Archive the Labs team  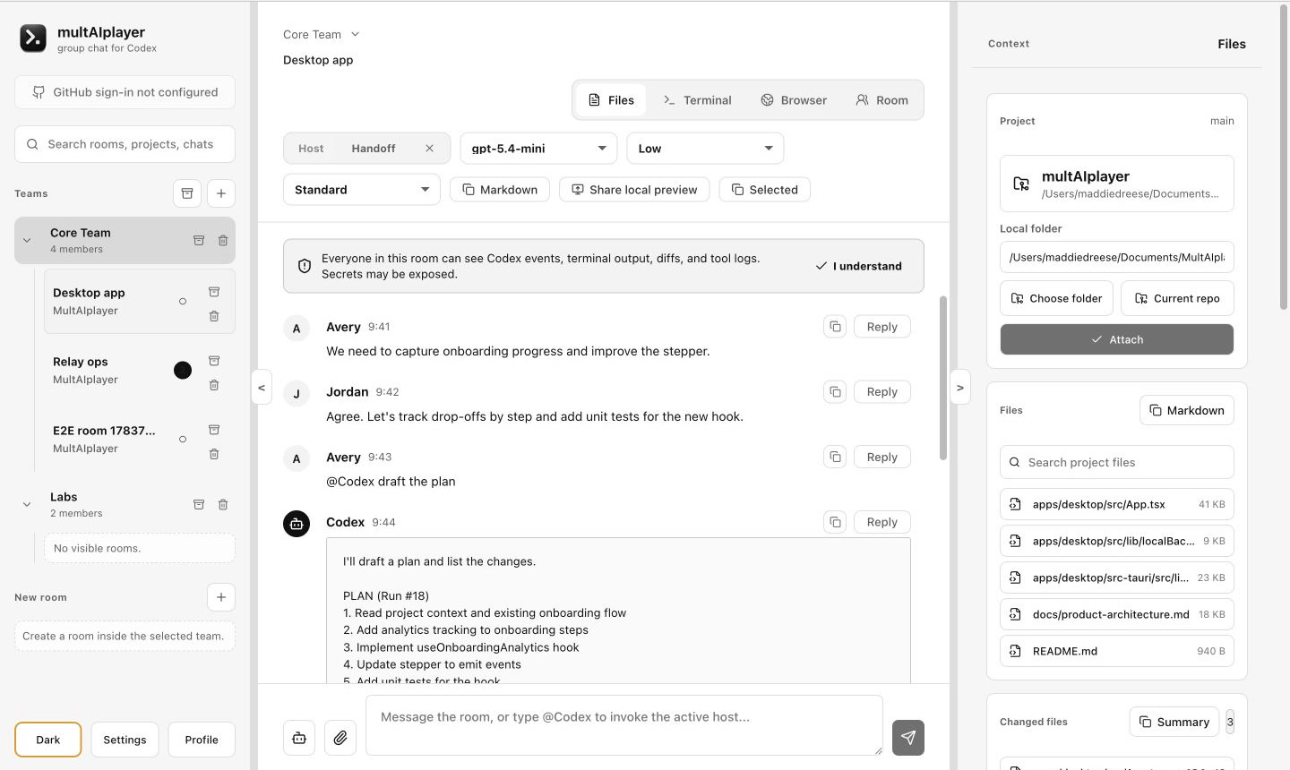tap(199, 504)
